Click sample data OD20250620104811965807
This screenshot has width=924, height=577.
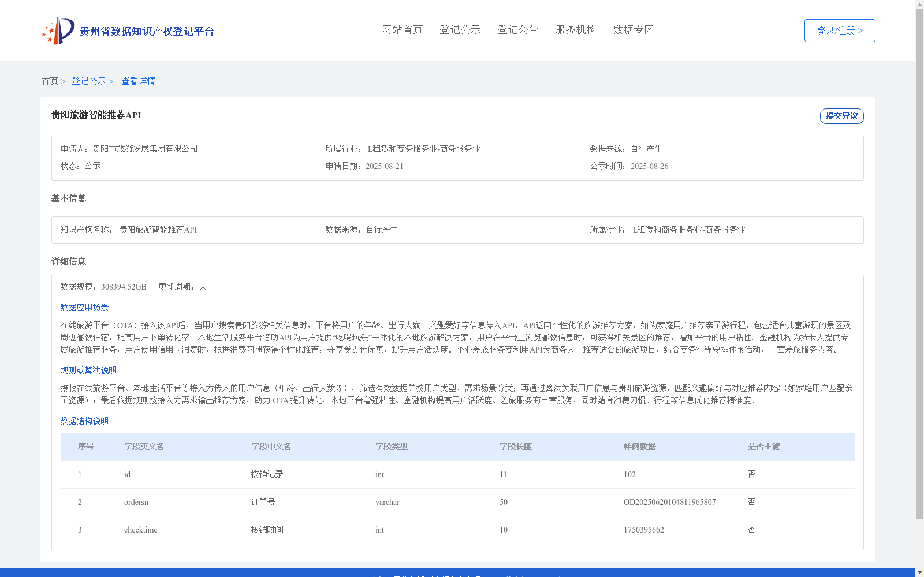pyautogui.click(x=670, y=502)
